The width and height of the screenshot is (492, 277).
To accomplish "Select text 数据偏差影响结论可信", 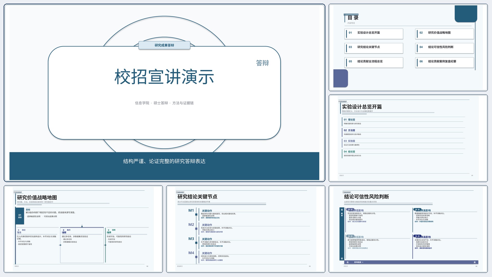I will click(424, 213).
